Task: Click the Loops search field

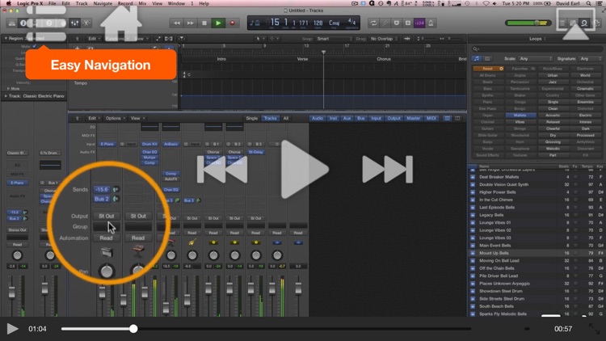Action: pyautogui.click(x=537, y=49)
